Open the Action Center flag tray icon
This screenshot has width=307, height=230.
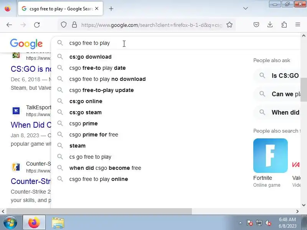pos(250,223)
